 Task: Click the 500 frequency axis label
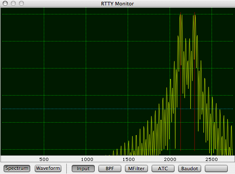(x=44, y=159)
